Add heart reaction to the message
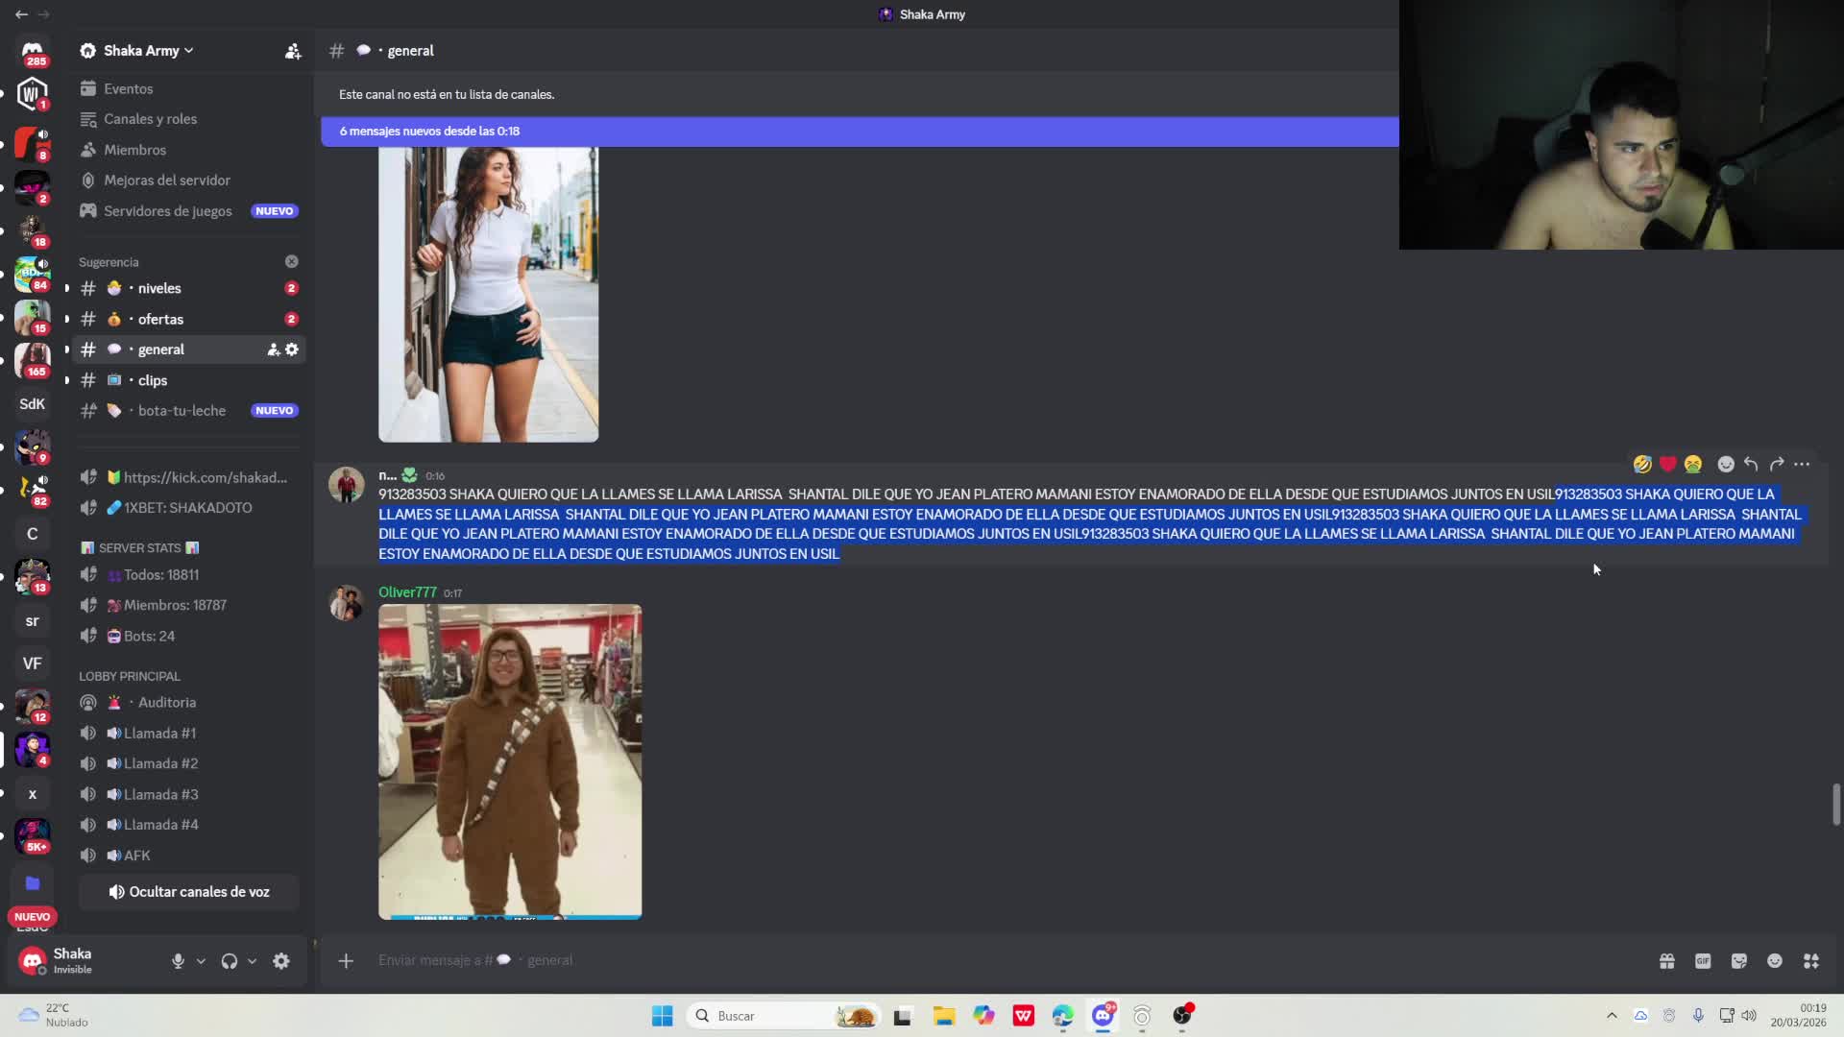 (x=1667, y=465)
